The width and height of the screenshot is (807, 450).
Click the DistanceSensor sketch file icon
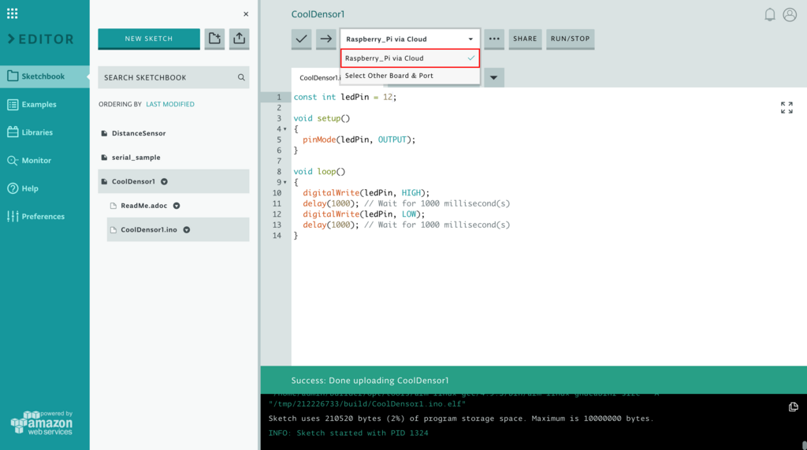click(105, 133)
